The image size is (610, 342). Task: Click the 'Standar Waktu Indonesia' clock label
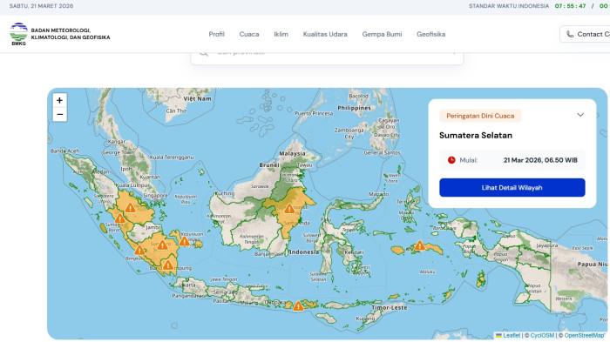pyautogui.click(x=509, y=6)
